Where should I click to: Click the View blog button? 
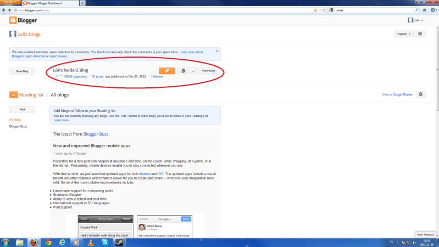tap(208, 71)
